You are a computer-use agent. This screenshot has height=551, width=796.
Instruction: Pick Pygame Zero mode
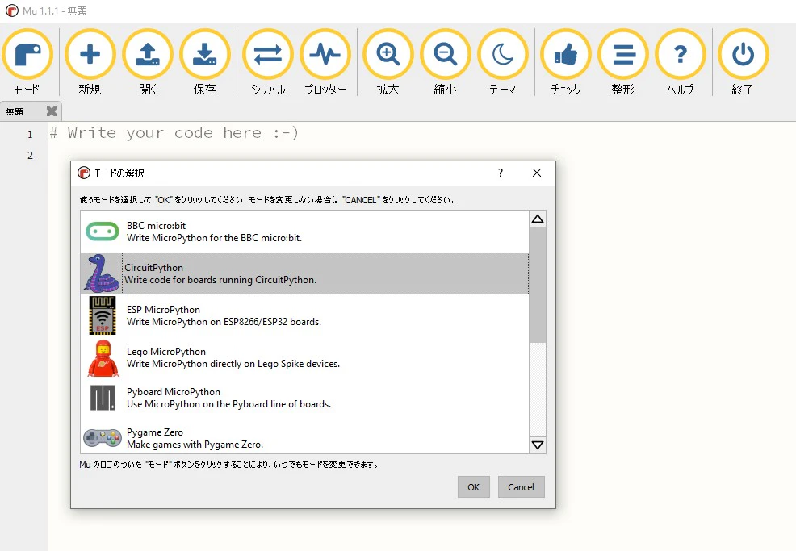tap(304, 438)
